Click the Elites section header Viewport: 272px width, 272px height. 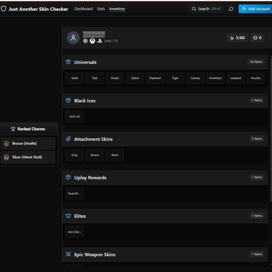165,216
